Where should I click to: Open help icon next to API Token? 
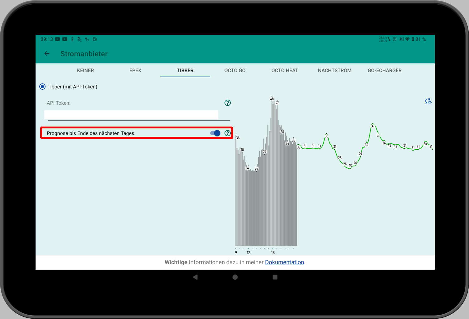click(228, 103)
